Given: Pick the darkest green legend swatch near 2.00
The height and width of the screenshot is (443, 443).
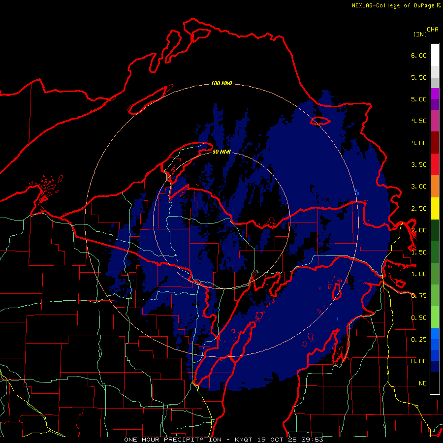Looking at the screenshot, I should [435, 230].
